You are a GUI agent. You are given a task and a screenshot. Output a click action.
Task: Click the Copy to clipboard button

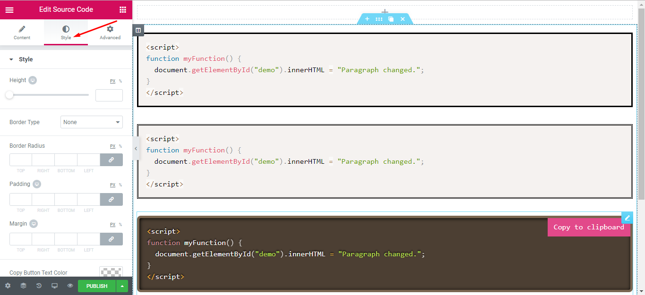[x=589, y=227]
